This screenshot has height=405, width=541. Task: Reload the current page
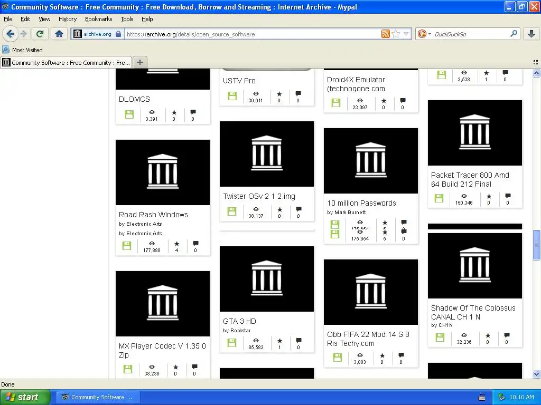(x=40, y=34)
